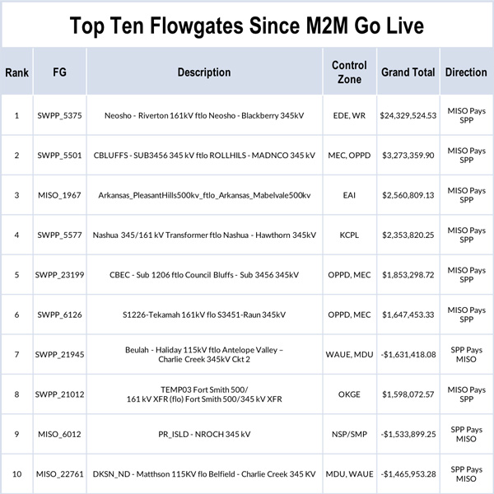Select the SWPP_5577 flowgate cell
Screen dimensions: 494x494
point(57,235)
